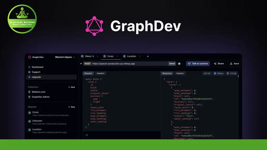Click the response panel scrollbar
267x150 pixels.
pos(238,77)
